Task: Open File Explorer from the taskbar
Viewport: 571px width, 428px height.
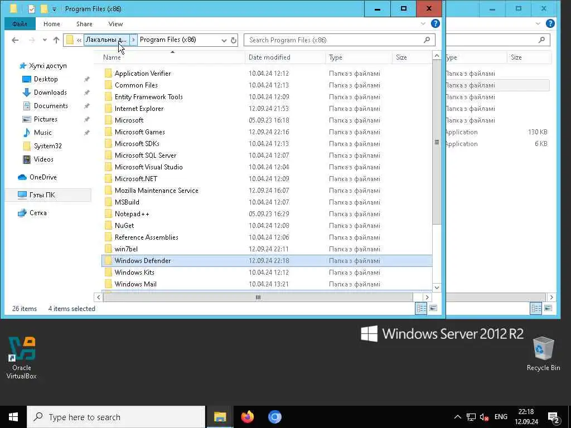Action: click(x=220, y=417)
